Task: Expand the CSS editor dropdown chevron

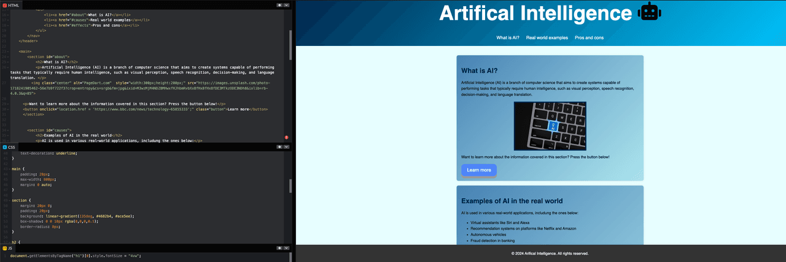Action: coord(287,147)
